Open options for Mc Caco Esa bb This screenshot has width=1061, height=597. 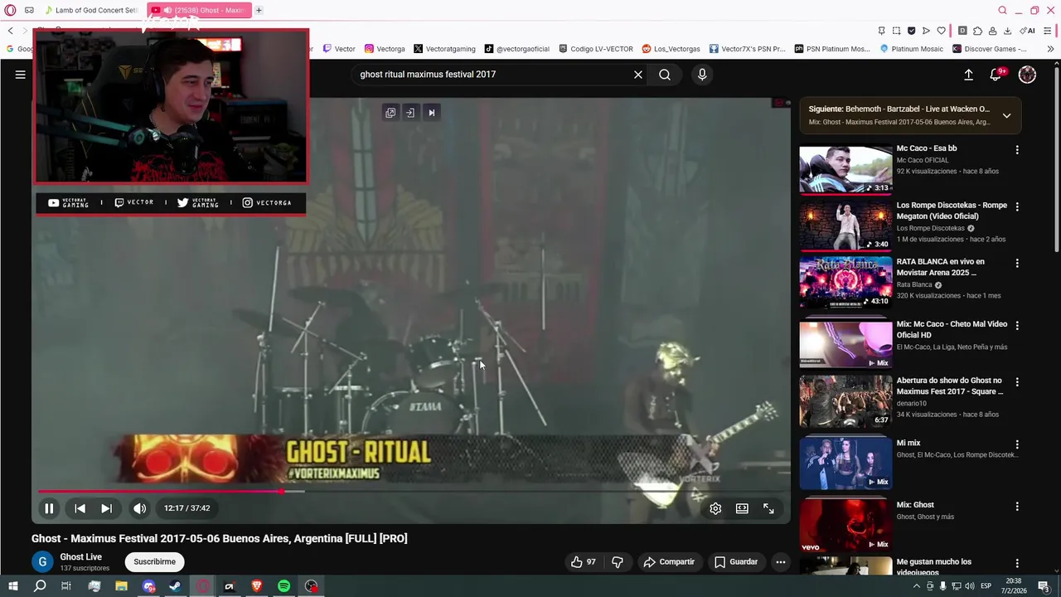click(x=1017, y=150)
